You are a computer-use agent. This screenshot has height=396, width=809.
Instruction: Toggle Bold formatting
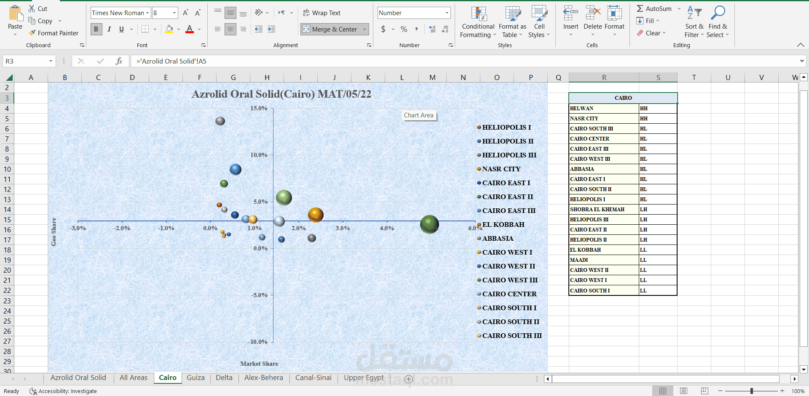(96, 29)
